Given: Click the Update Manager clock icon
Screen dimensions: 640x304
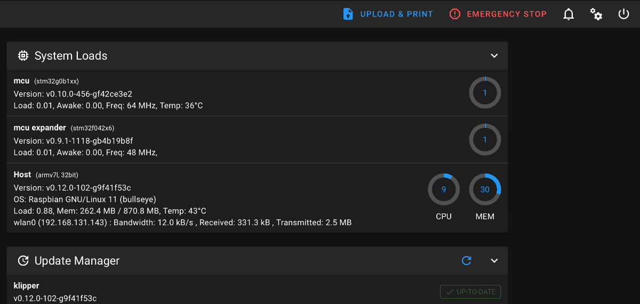Looking at the screenshot, I should click(23, 260).
